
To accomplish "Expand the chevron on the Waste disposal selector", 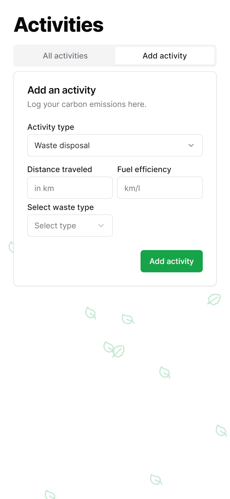I will tap(191, 145).
